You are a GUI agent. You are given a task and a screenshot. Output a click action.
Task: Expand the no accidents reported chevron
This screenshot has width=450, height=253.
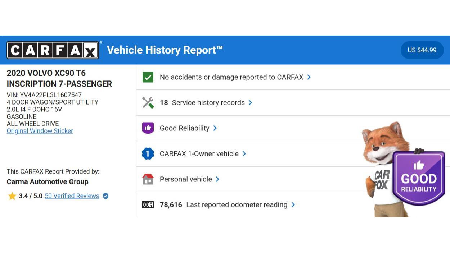pos(309,77)
